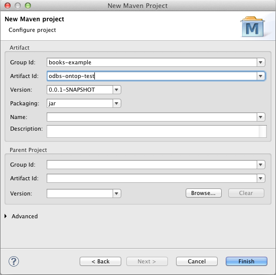Open the Packaging dropdown showing jar
276x275 pixels.
(117, 103)
